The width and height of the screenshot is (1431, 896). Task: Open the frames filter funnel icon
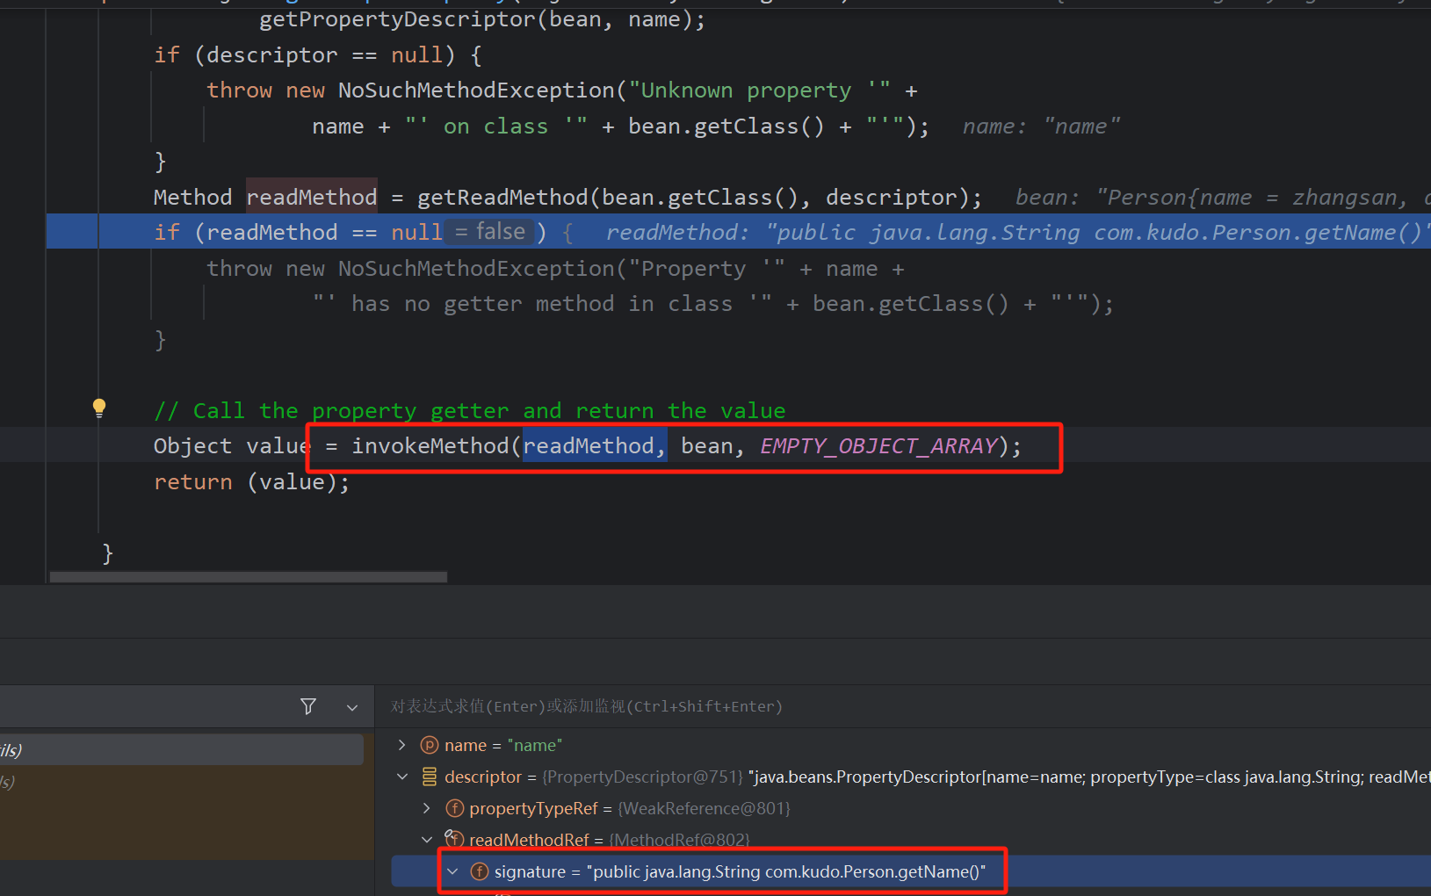point(308,706)
